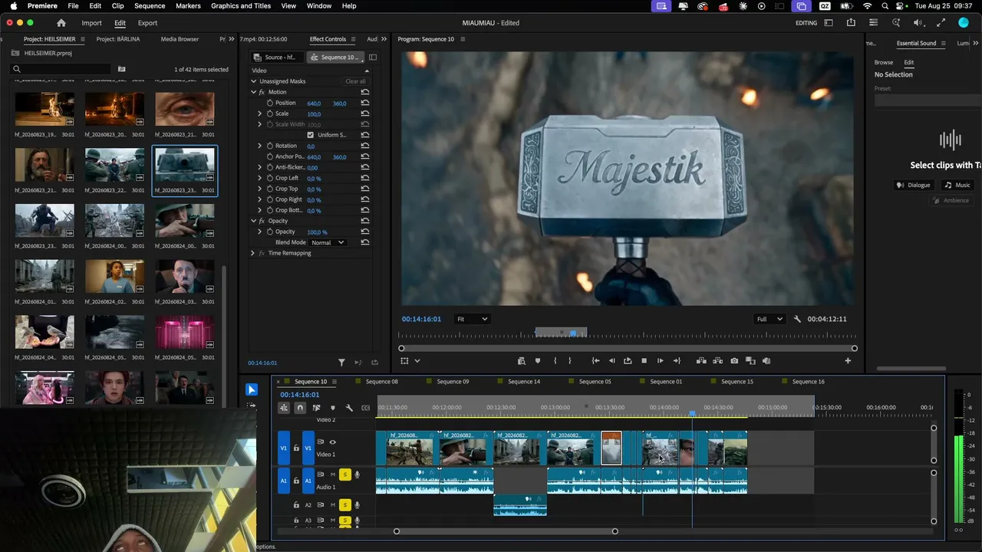
Task: Switch to the Media Browser tab
Action: (180, 39)
